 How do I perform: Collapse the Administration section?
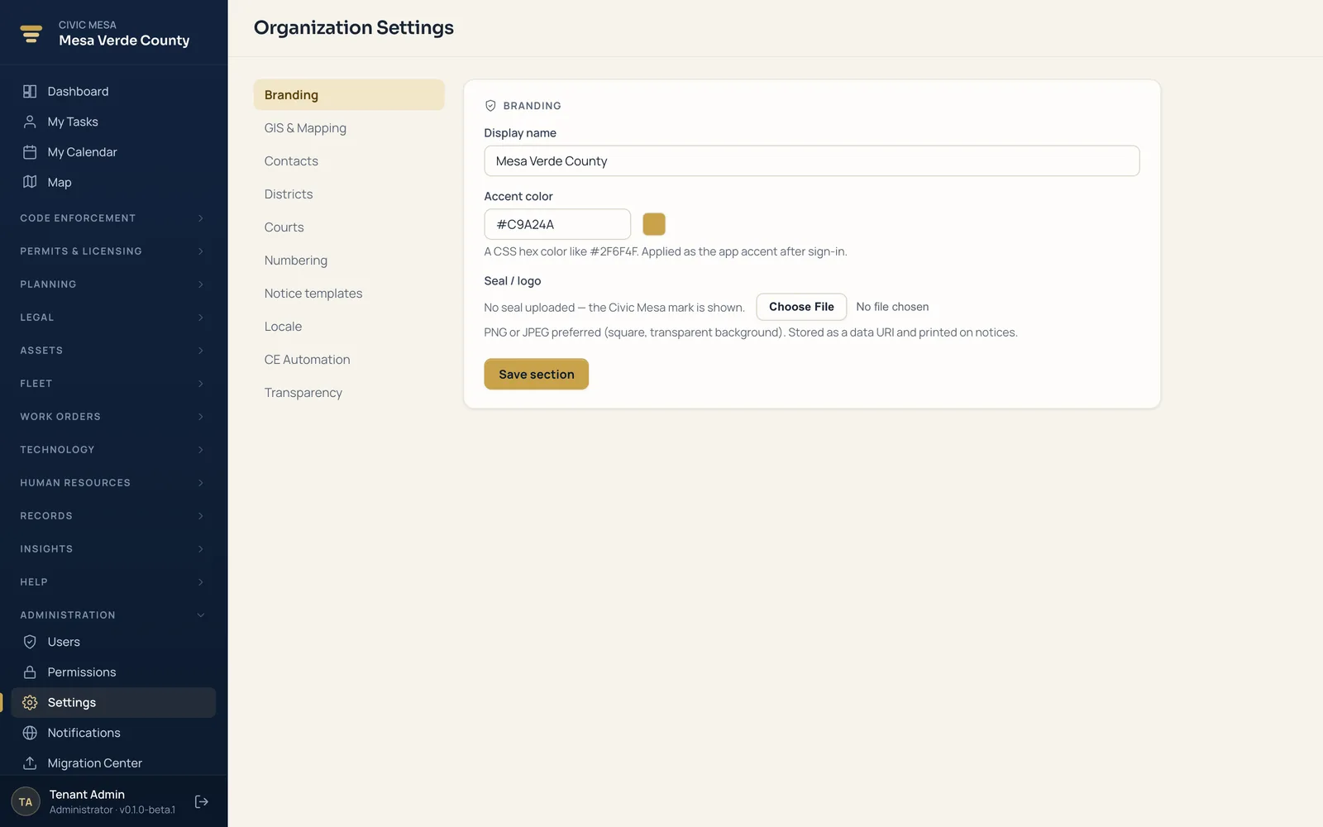(113, 615)
